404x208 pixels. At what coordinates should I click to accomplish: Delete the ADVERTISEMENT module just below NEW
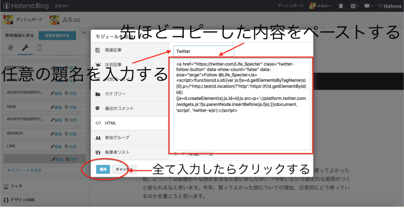(71, 120)
